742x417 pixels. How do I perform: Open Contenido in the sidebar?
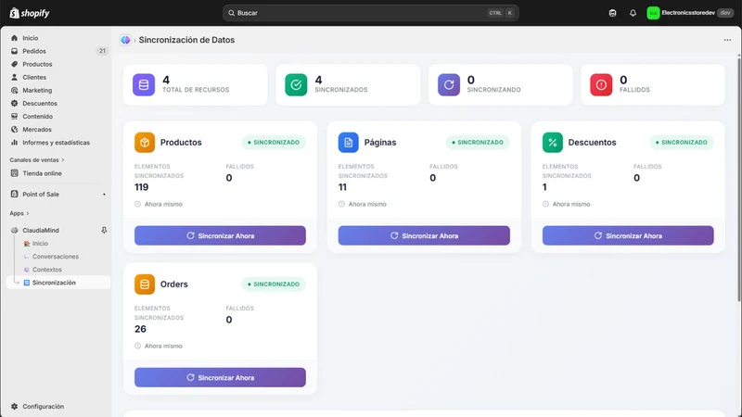click(x=37, y=117)
